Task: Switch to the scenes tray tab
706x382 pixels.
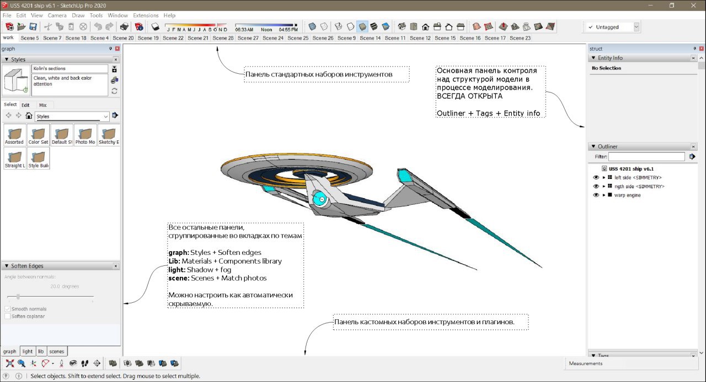Action: click(x=56, y=351)
